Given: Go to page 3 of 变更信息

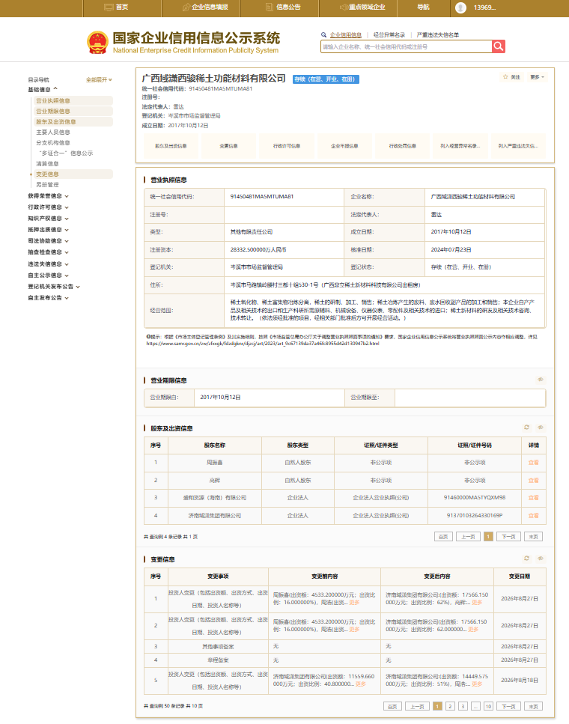Looking at the screenshot, I should (x=463, y=707).
